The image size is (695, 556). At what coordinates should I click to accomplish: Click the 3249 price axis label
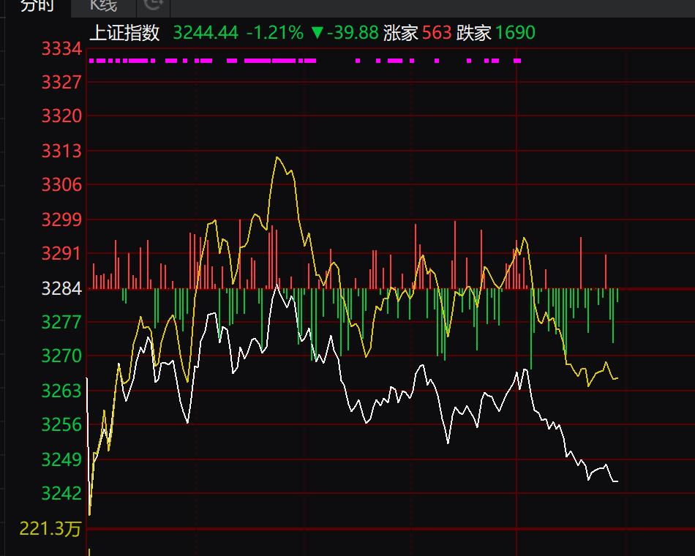pyautogui.click(x=61, y=459)
